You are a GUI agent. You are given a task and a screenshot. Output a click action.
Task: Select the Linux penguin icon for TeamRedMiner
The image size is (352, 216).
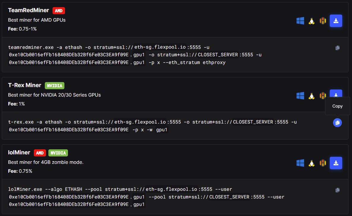click(311, 21)
